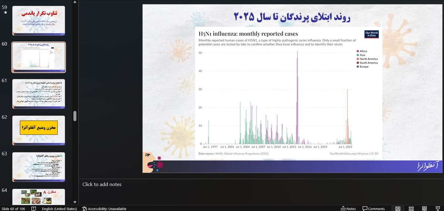This screenshot has width=444, height=211.
Task: Click the Our World in Data logo
Action: (x=371, y=34)
